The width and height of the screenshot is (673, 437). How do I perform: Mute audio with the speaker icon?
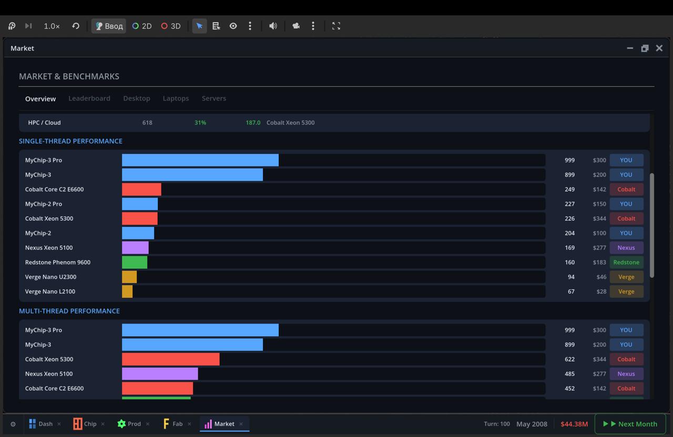click(273, 26)
